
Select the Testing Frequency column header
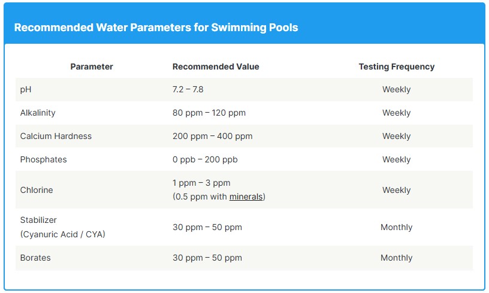point(396,67)
